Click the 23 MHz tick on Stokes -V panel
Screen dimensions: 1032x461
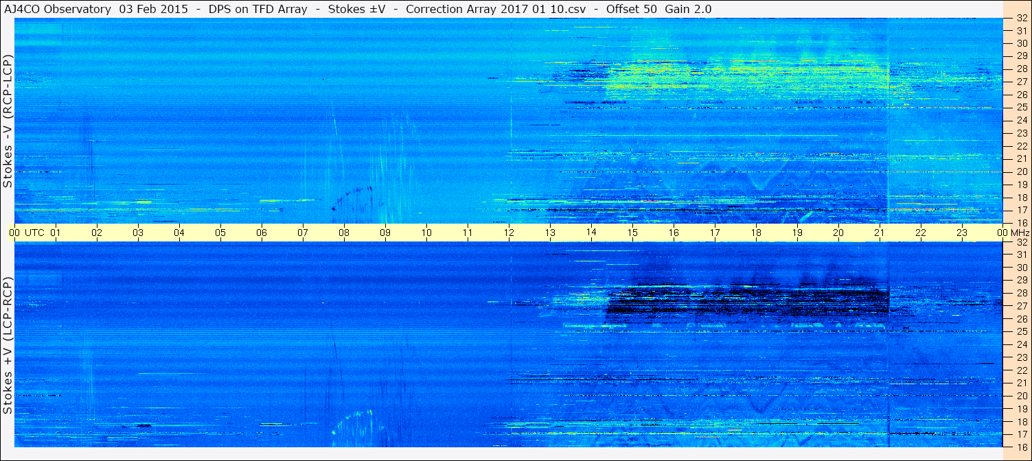tap(1021, 133)
